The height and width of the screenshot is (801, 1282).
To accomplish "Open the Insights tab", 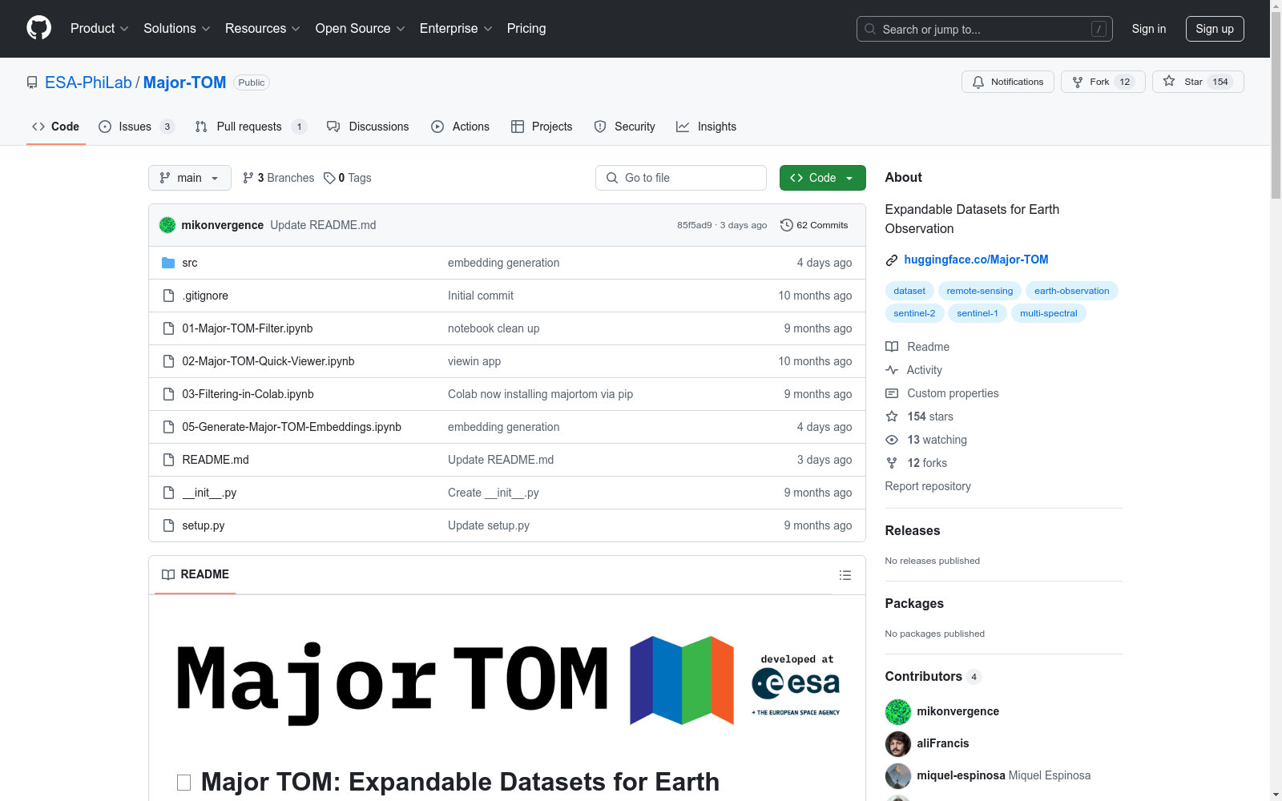I will pyautogui.click(x=706, y=127).
